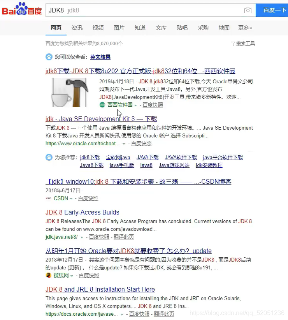Screen dimensions: 288x320
Task: Click recommended search jdk8下载
Action: [90, 158]
